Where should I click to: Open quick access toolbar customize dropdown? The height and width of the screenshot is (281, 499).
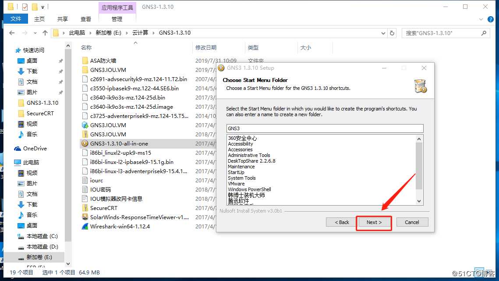(x=42, y=7)
